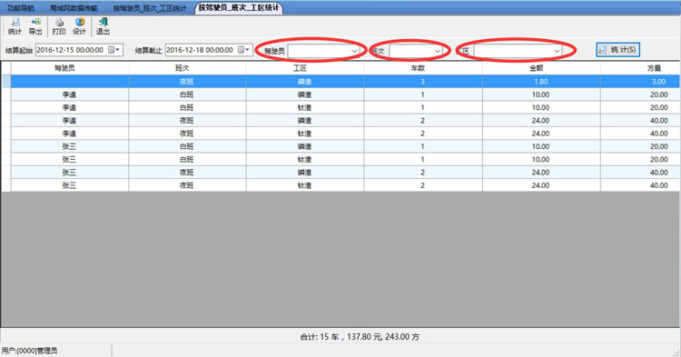Open the 设计 design tool
The width and height of the screenshot is (681, 357).
click(79, 26)
